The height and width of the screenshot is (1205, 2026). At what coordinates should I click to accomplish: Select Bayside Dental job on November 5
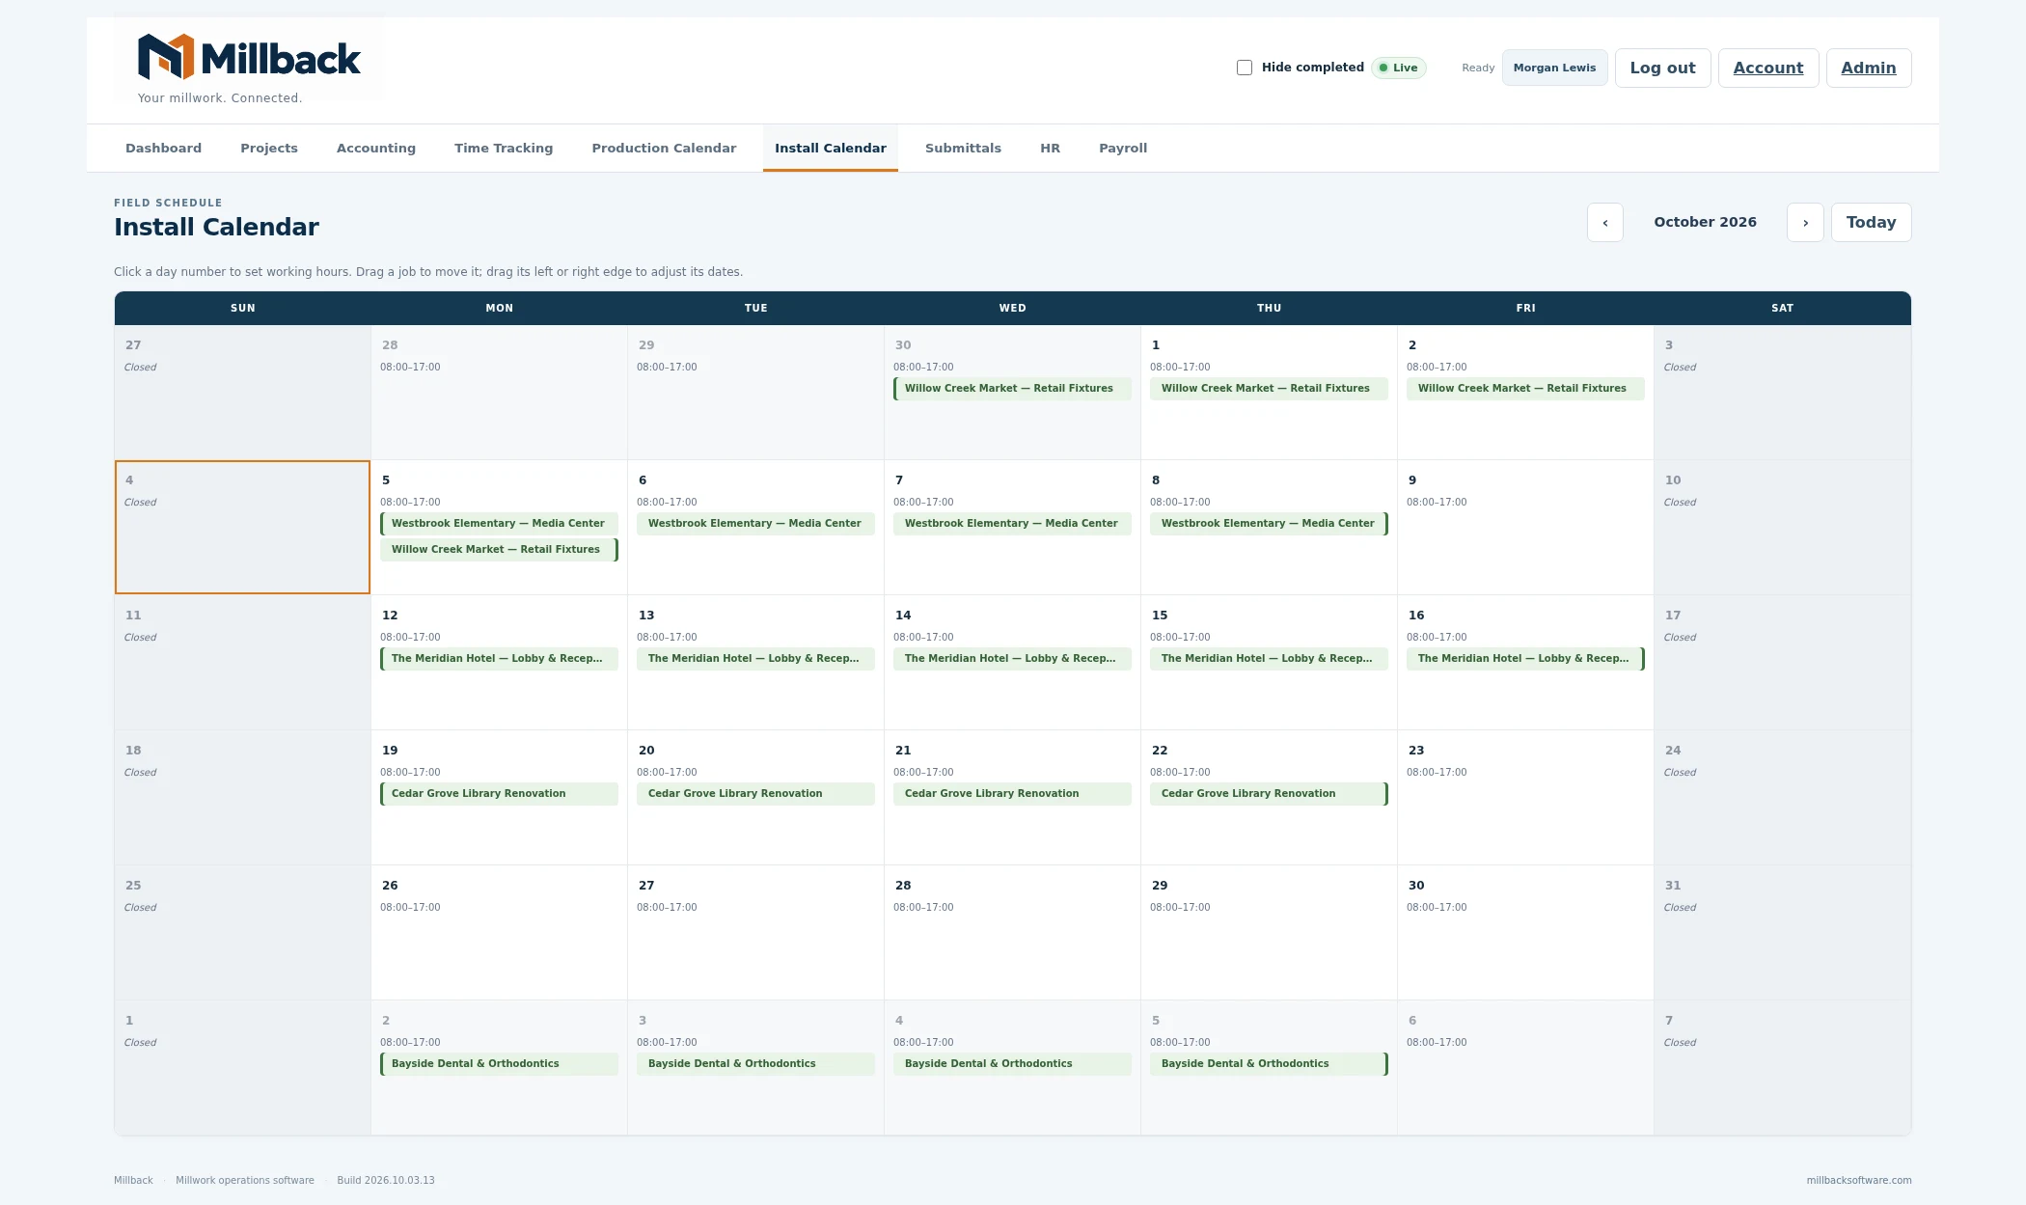tap(1269, 1064)
